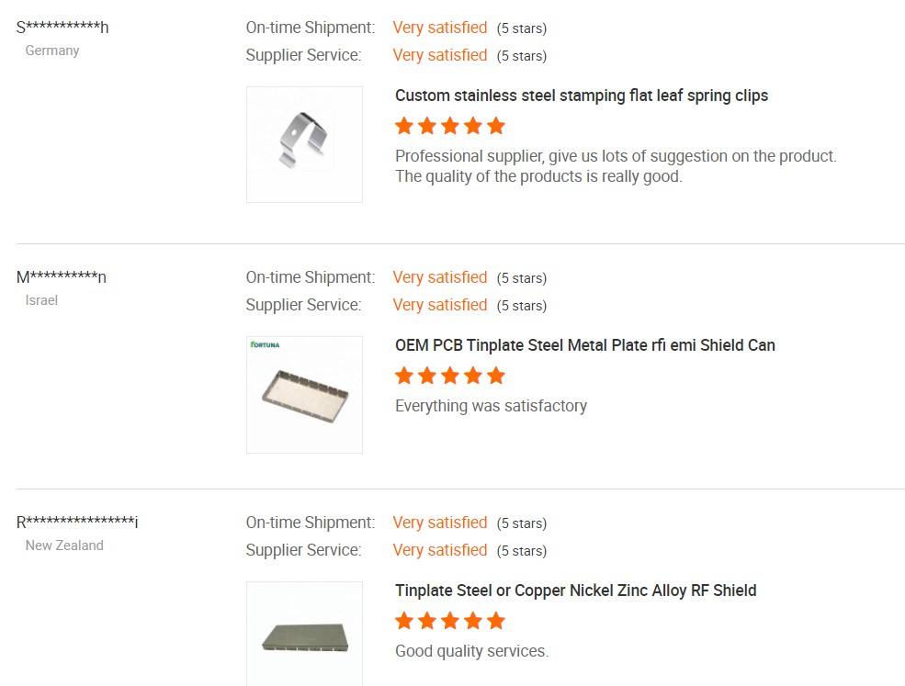Click the New Zealand country label
This screenshot has width=905, height=686.
[x=64, y=545]
